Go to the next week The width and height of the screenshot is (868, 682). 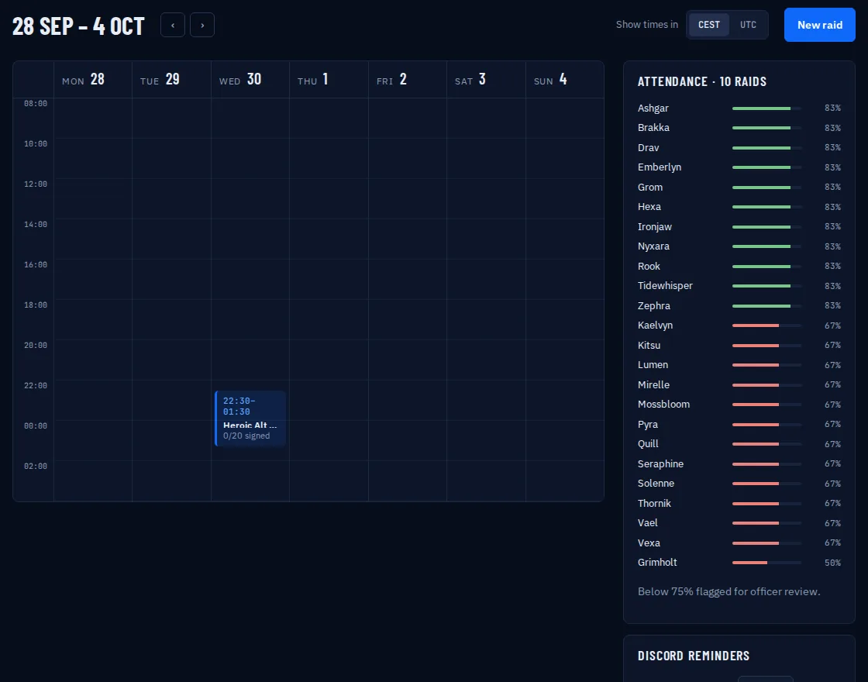[202, 25]
